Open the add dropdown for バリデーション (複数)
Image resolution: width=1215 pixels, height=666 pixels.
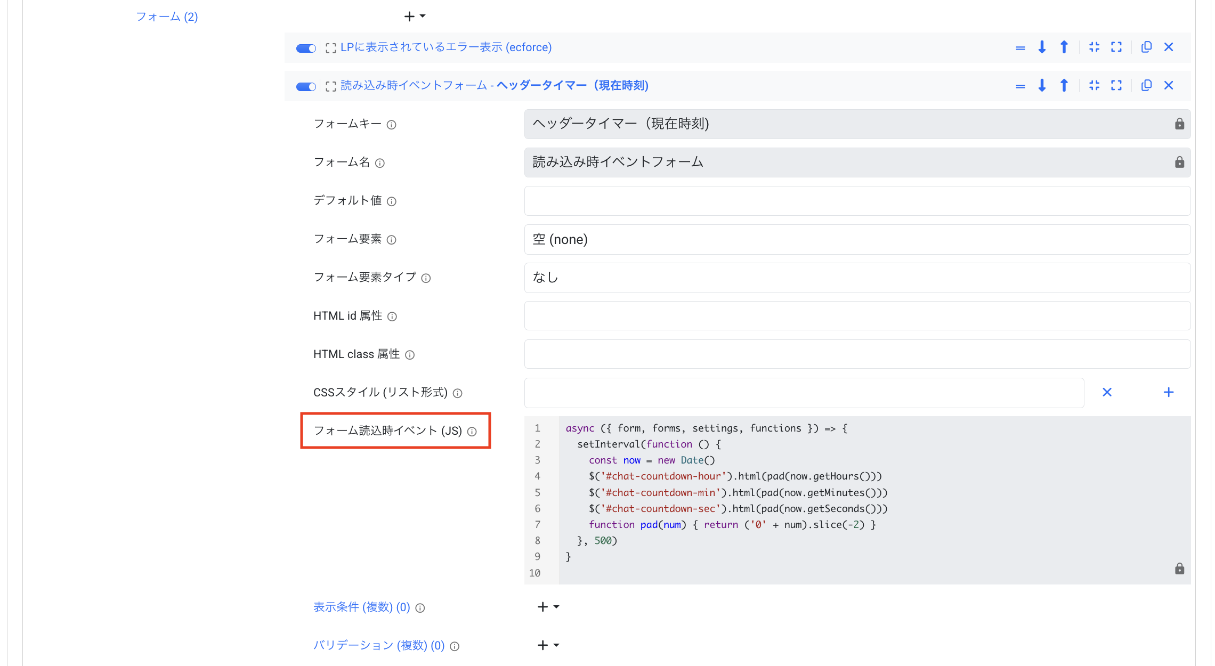[x=548, y=645]
